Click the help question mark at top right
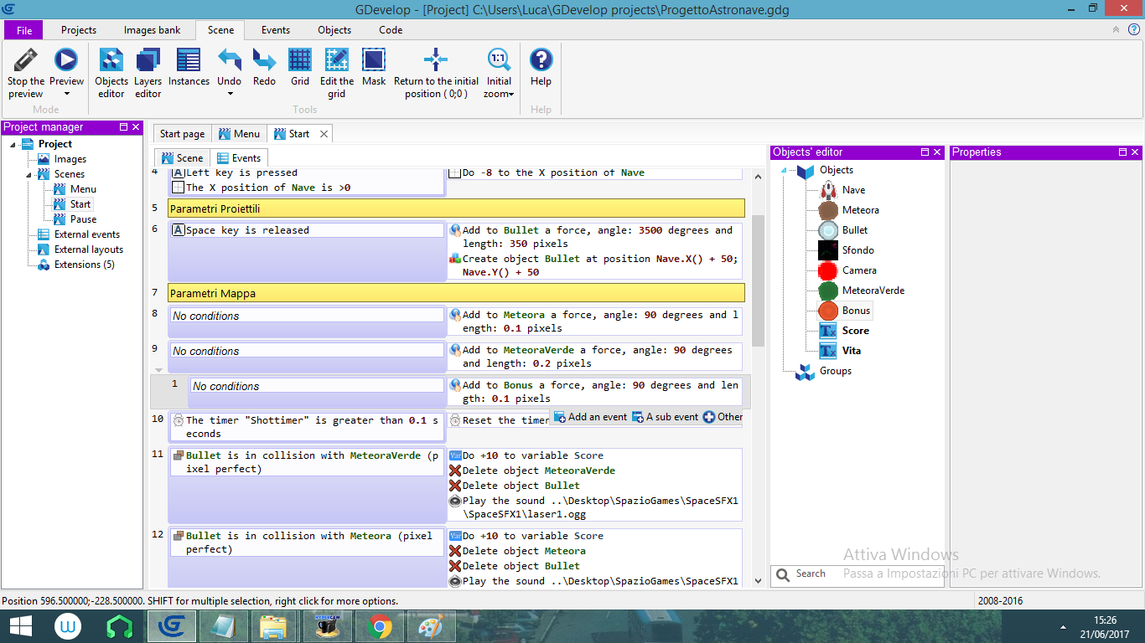 tap(1133, 29)
